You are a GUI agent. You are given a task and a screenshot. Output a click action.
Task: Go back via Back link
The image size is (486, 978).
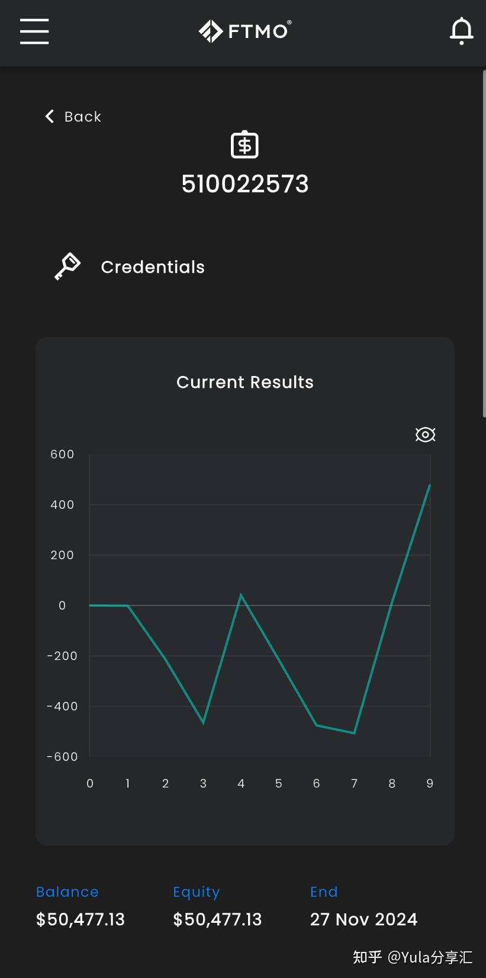83,117
